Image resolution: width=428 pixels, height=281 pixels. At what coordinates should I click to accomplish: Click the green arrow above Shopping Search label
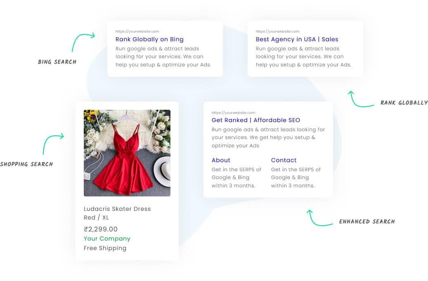[53, 144]
